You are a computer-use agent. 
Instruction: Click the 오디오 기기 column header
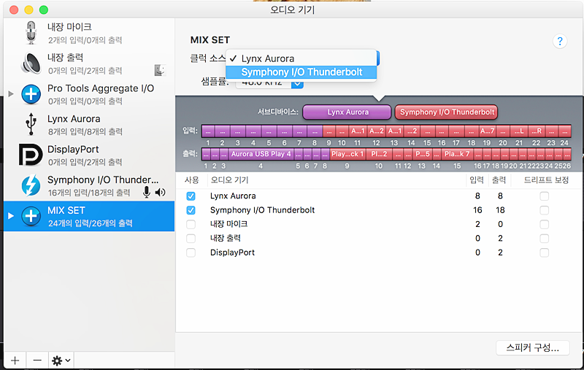[229, 180]
